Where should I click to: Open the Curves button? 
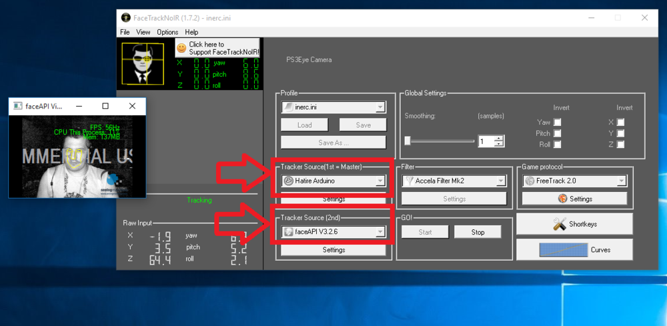click(x=574, y=249)
